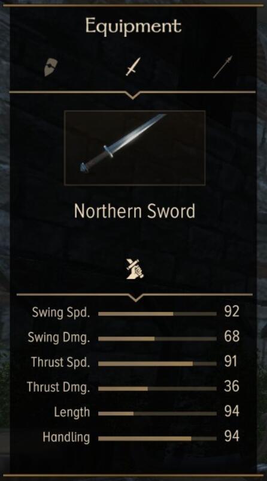Click the one-handed grip usage icon

point(135,269)
